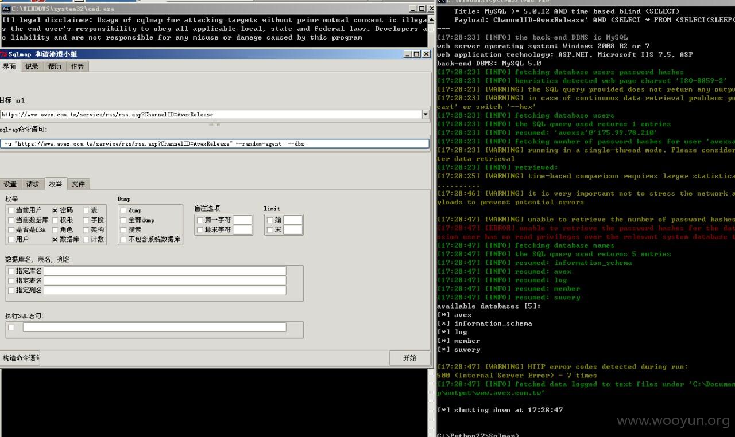
Task: Click 'suvery' in available databases list
Action: coord(467,349)
